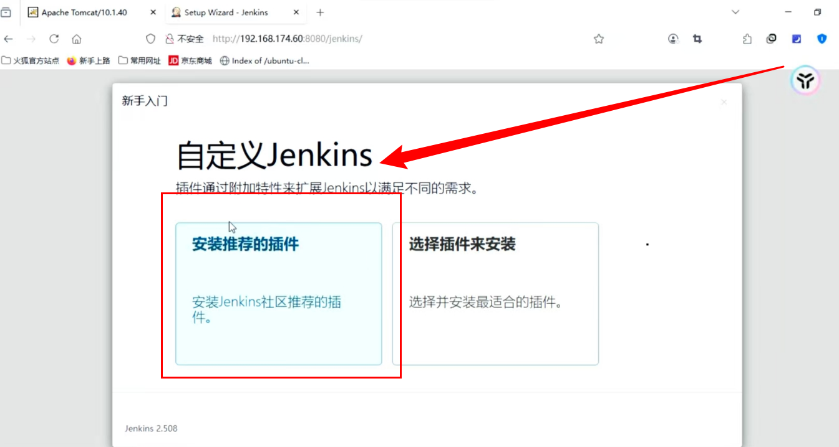Image resolution: width=839 pixels, height=447 pixels.
Task: Click the screenshot crop tool icon
Action: tap(697, 39)
